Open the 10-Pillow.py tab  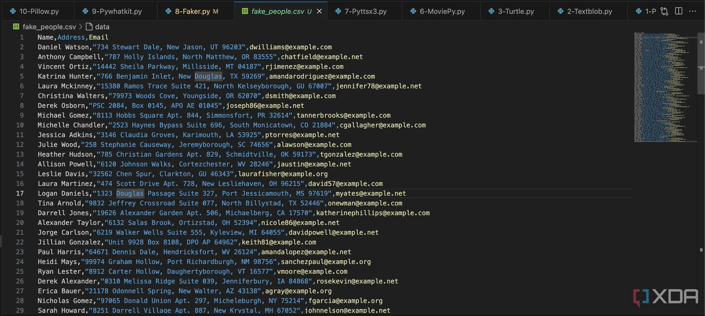tap(38, 11)
